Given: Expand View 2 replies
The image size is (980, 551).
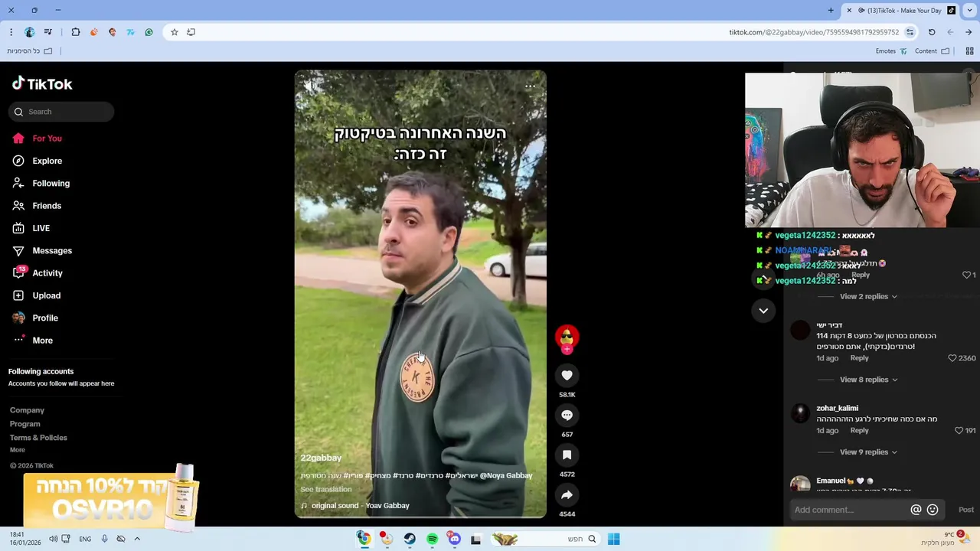Looking at the screenshot, I should (x=868, y=297).
